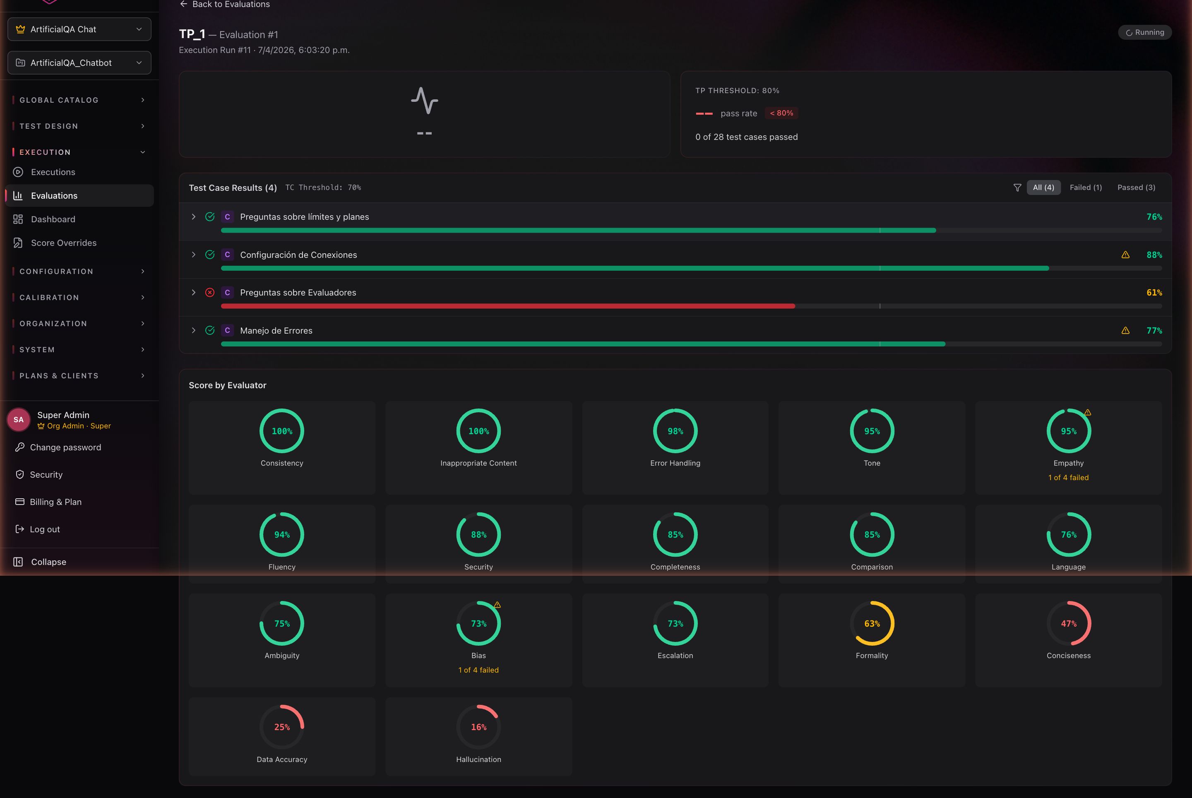The width and height of the screenshot is (1192, 798).
Task: Expand the Configuration section
Action: click(79, 271)
